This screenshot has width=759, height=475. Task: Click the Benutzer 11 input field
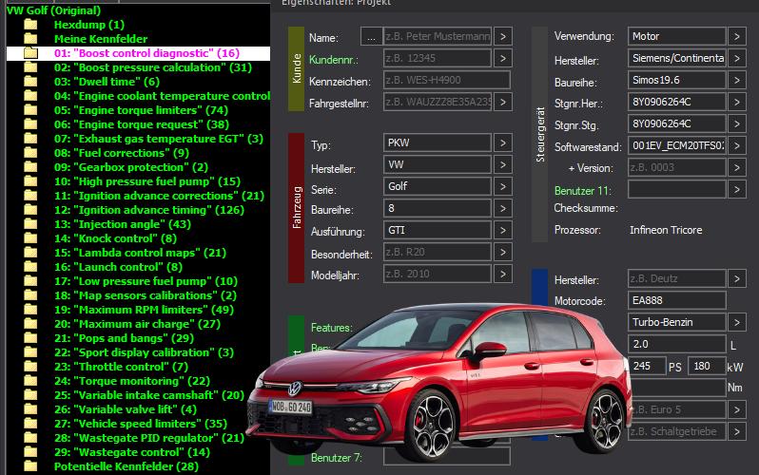click(x=676, y=189)
